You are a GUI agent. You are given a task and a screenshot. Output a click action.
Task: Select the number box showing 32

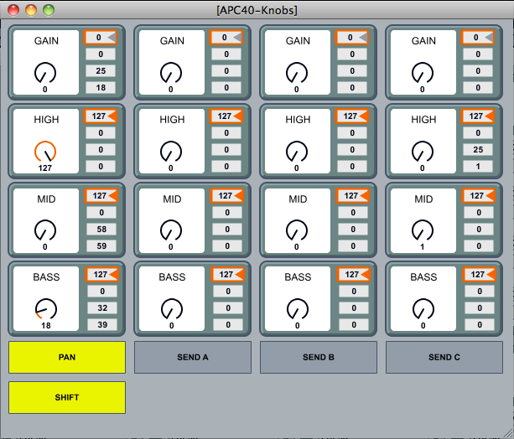point(102,308)
